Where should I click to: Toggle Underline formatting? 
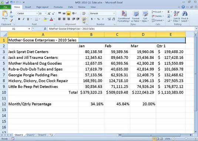[x=28, y=19]
